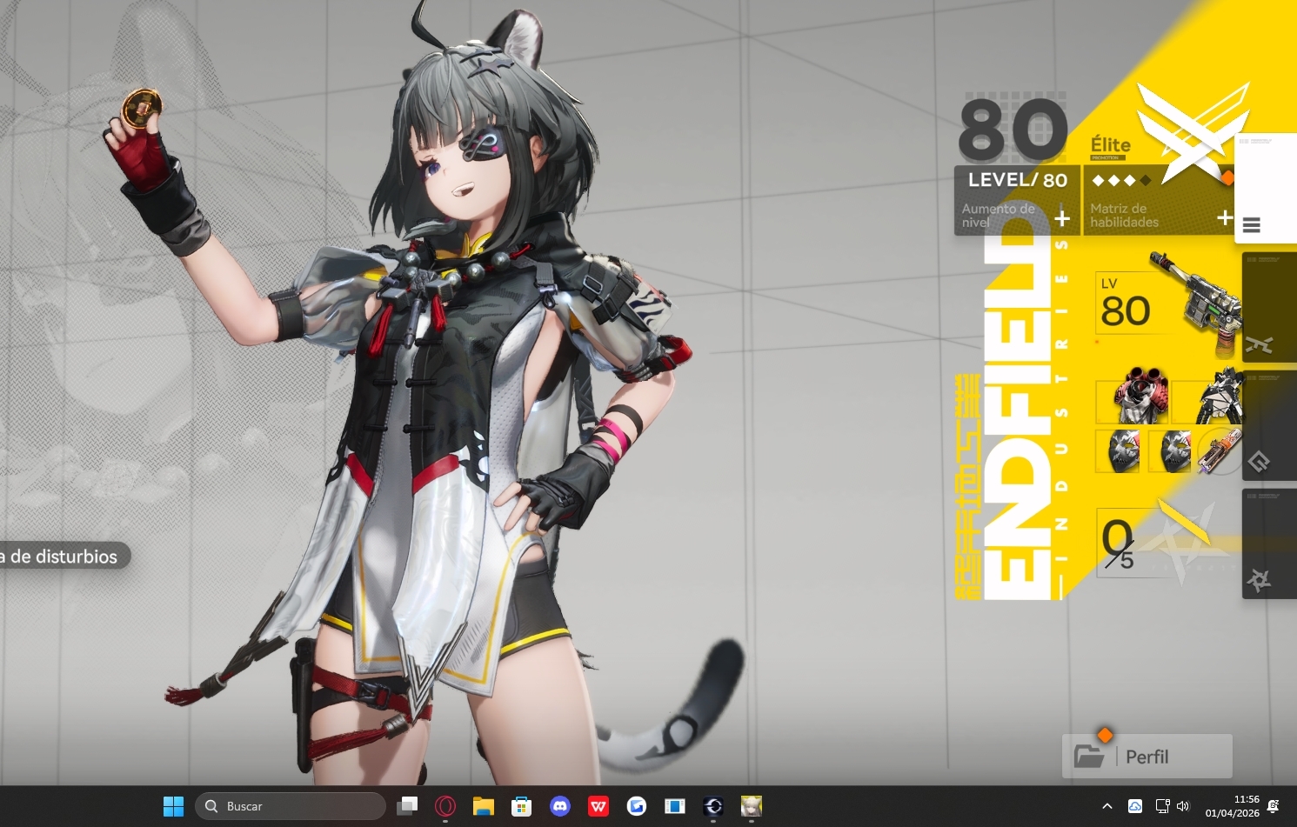Open the Matriz de habilidades plus button
Screen dimensions: 1297x827
[1225, 217]
